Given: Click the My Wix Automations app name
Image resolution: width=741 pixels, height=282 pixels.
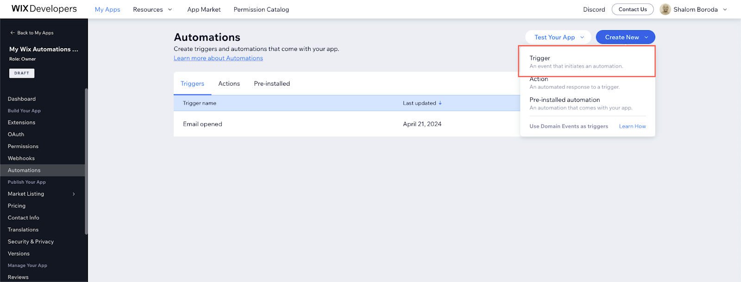Looking at the screenshot, I should (44, 49).
